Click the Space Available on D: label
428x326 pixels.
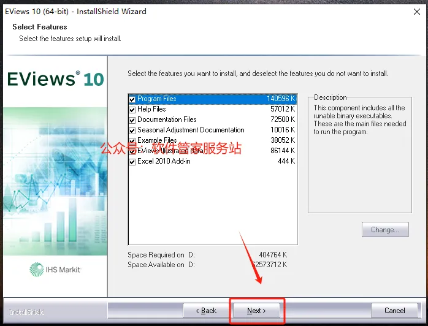(161, 265)
